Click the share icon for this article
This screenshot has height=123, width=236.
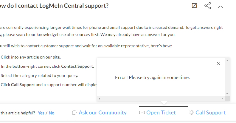[x=208, y=6]
